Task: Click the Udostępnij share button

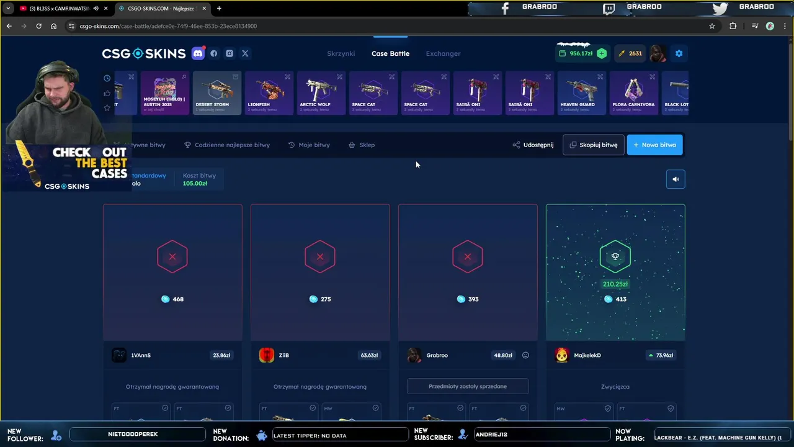Action: (x=533, y=145)
